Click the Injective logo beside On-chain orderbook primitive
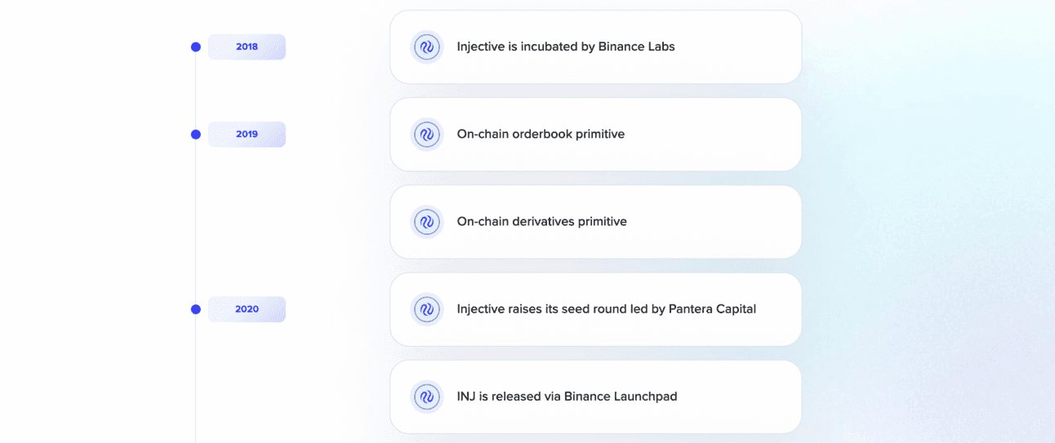1055x443 pixels. [426, 135]
